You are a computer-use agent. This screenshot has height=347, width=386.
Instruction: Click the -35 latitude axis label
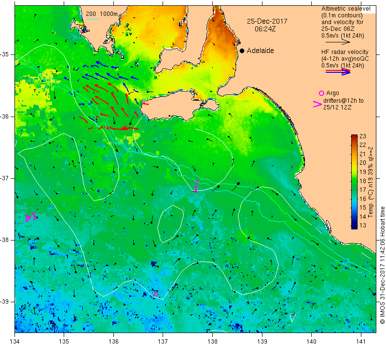(5, 54)
